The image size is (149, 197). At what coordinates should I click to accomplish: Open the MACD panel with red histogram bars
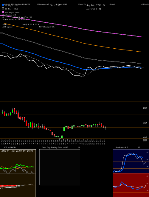click(18, 185)
